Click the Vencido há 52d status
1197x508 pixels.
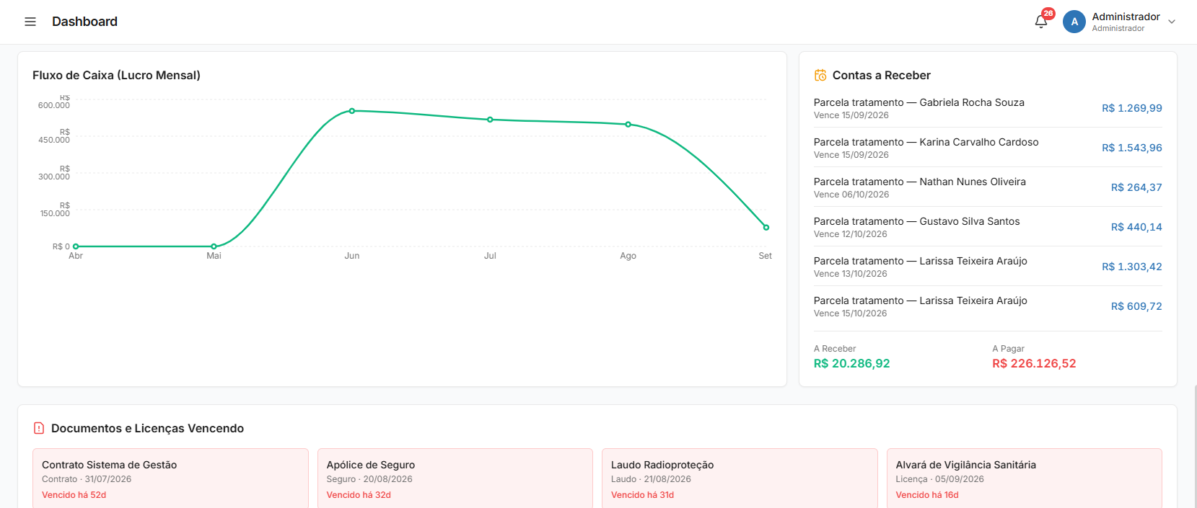pyautogui.click(x=74, y=495)
